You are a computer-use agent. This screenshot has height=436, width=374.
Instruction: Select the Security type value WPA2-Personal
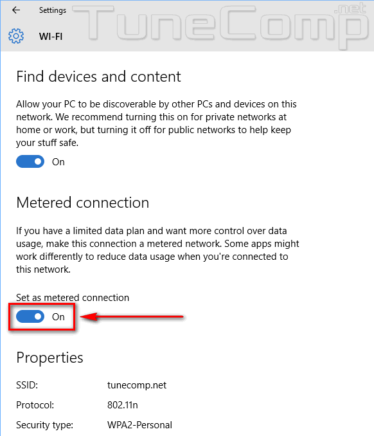tap(139, 425)
